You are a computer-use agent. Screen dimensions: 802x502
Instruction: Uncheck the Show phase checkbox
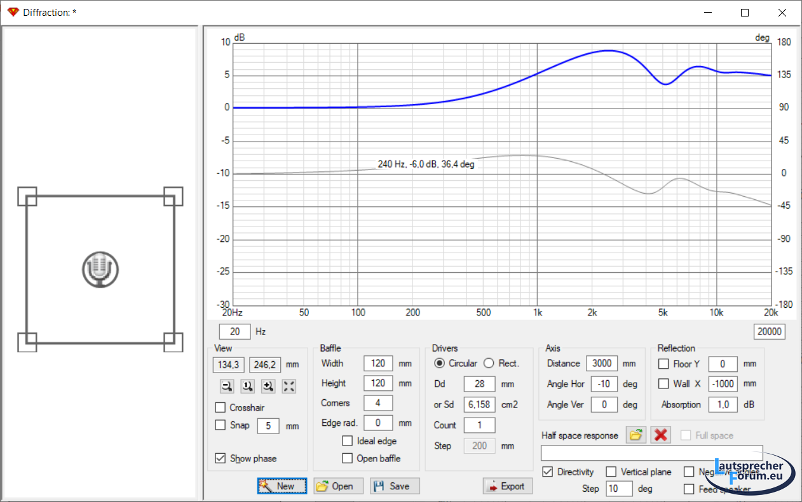tap(221, 458)
